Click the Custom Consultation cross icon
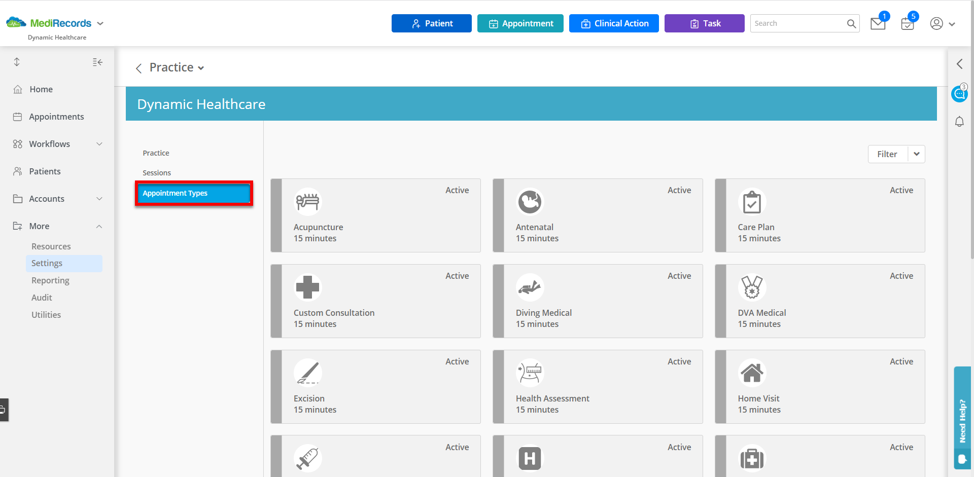This screenshot has height=477, width=974. (x=307, y=287)
